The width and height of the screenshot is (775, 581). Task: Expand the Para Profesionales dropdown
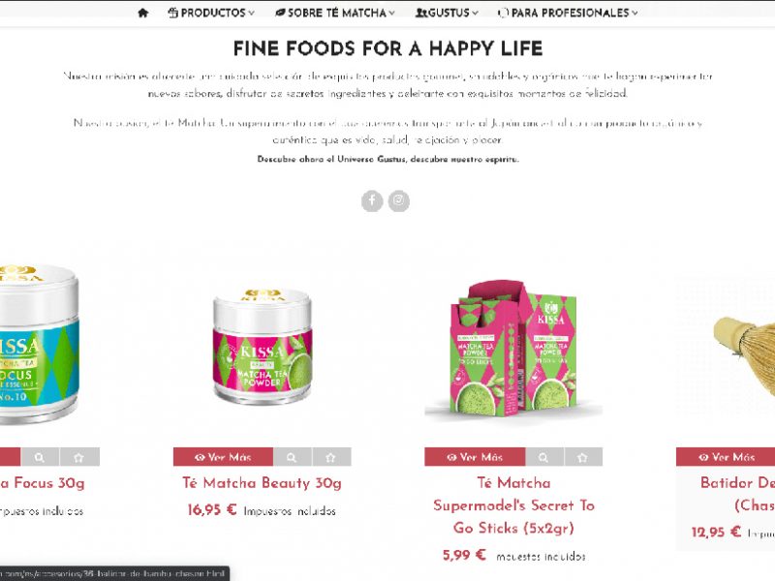point(568,13)
